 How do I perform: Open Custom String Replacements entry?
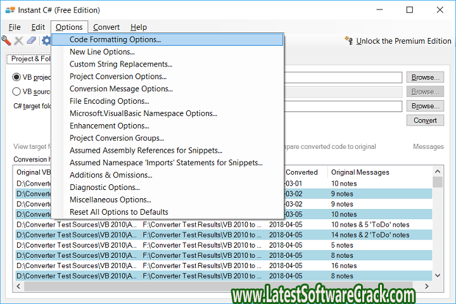[x=167, y=64]
